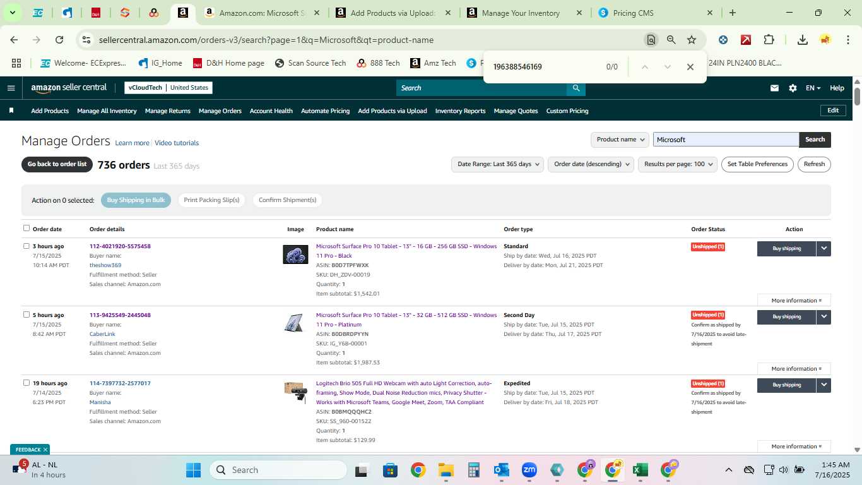Screen dimensions: 862x485
Task: Click the Microsoft order search input field
Action: [726, 140]
